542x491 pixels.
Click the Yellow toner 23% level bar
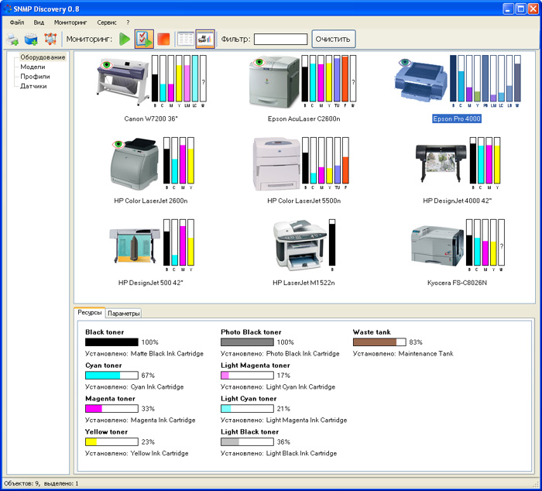pos(111,441)
